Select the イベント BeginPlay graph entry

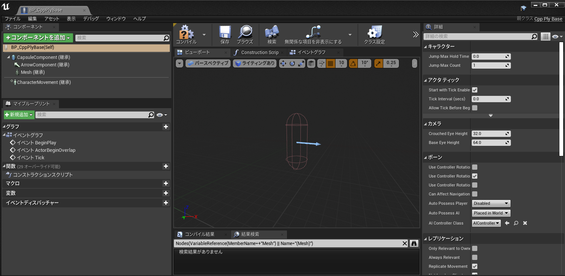[36, 143]
